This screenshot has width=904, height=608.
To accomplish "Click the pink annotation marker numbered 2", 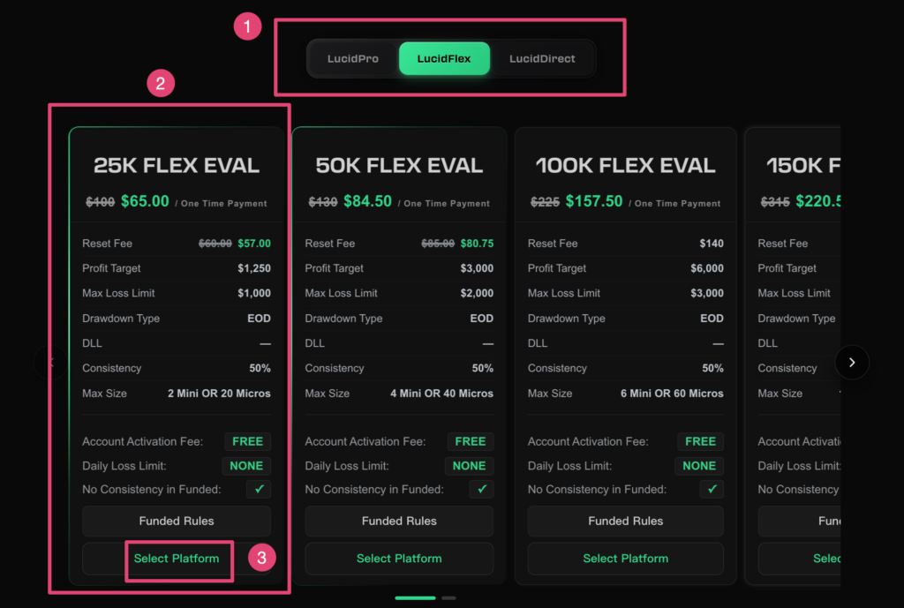I will pos(161,84).
